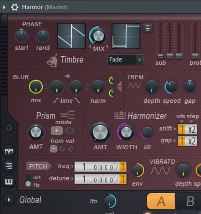Open the shift arrow menu
The height and width of the screenshot is (214, 201).
[x=175, y=129]
